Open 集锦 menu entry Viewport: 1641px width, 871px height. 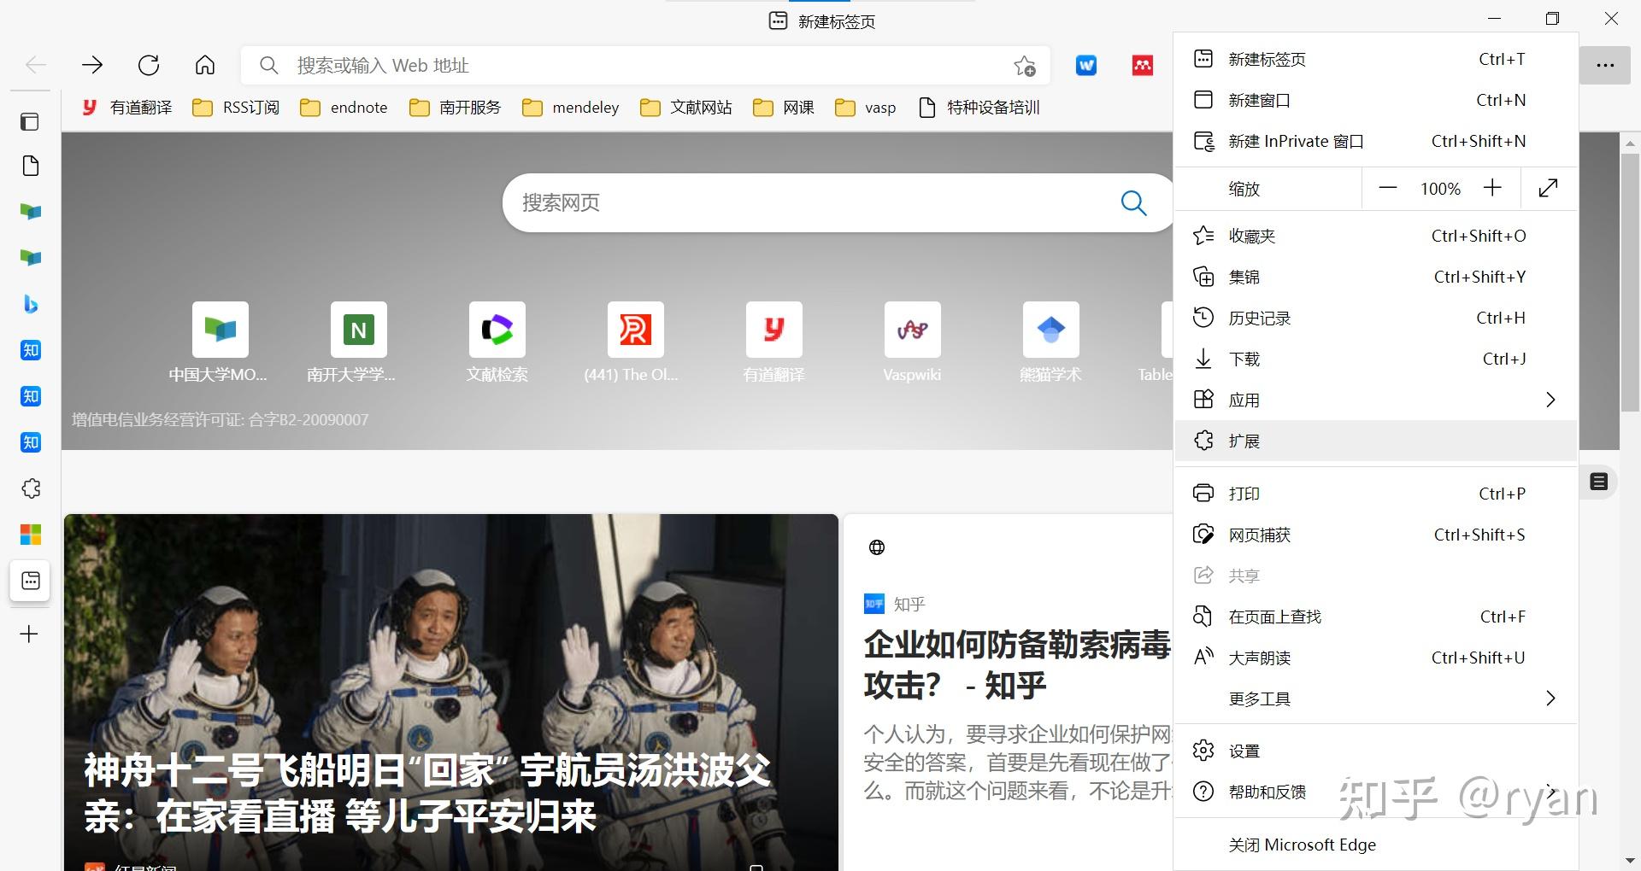[1376, 277]
